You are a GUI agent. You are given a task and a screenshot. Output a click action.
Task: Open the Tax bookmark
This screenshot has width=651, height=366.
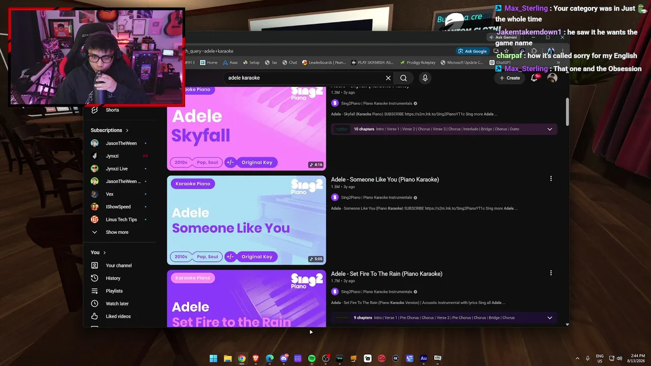271,63
